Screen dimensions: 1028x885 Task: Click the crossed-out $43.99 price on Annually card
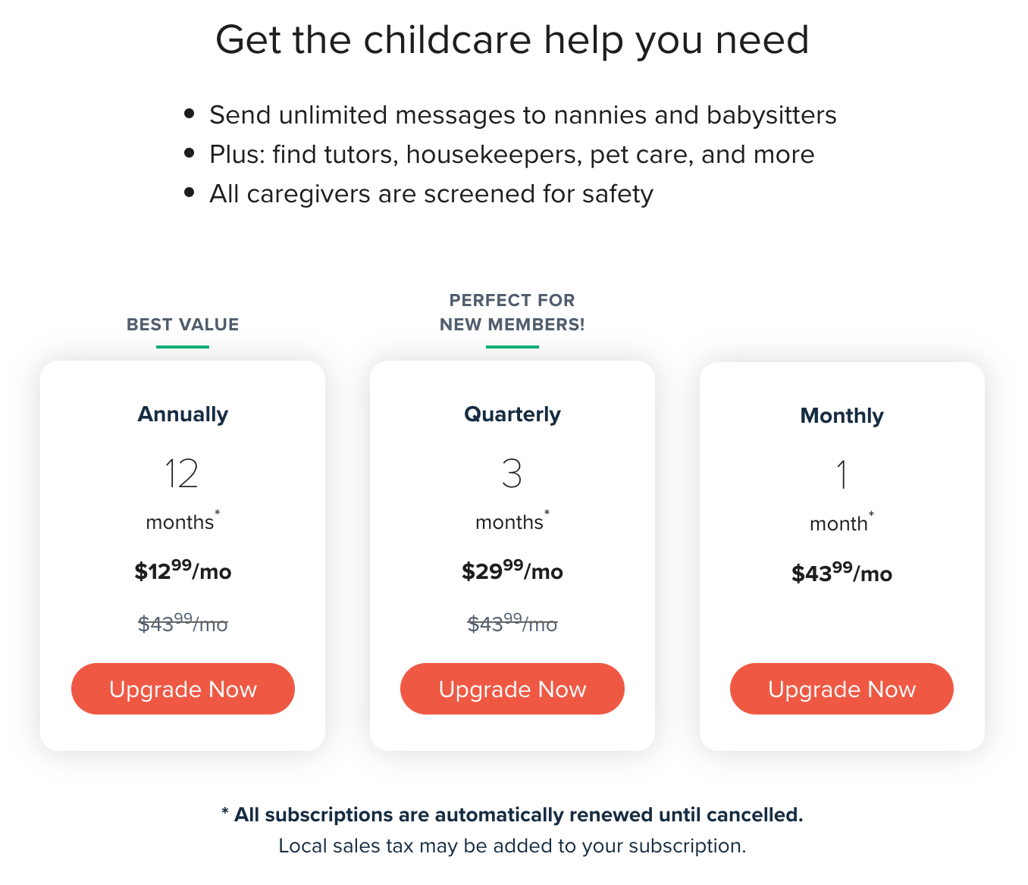[x=182, y=624]
